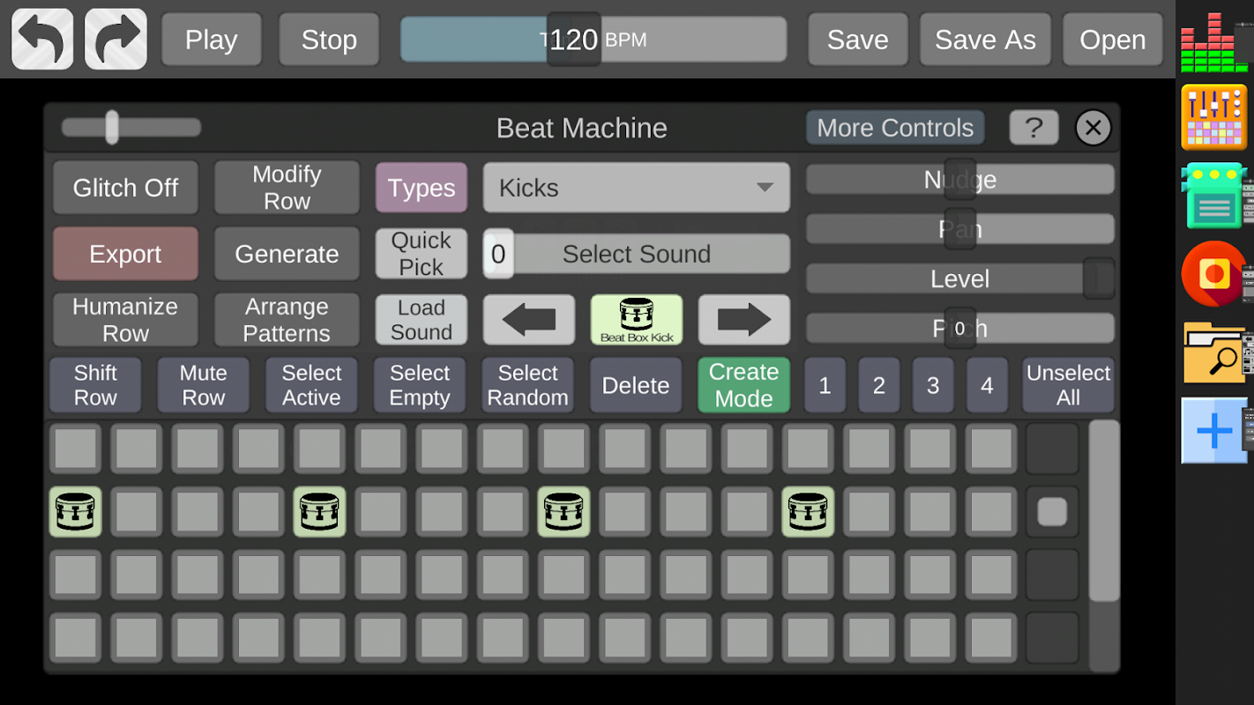Open the Kicks sound type dropdown
1254x705 pixels.
pyautogui.click(x=637, y=188)
